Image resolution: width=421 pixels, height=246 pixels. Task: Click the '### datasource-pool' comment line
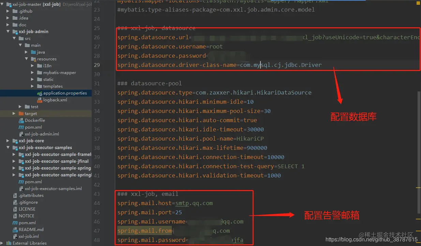[150, 83]
